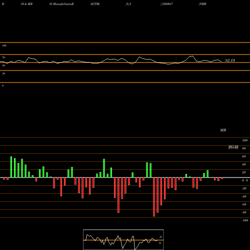This screenshot has height=250, width=250.
Task: Click the -80 label on the MR axis
Action: [244, 212]
